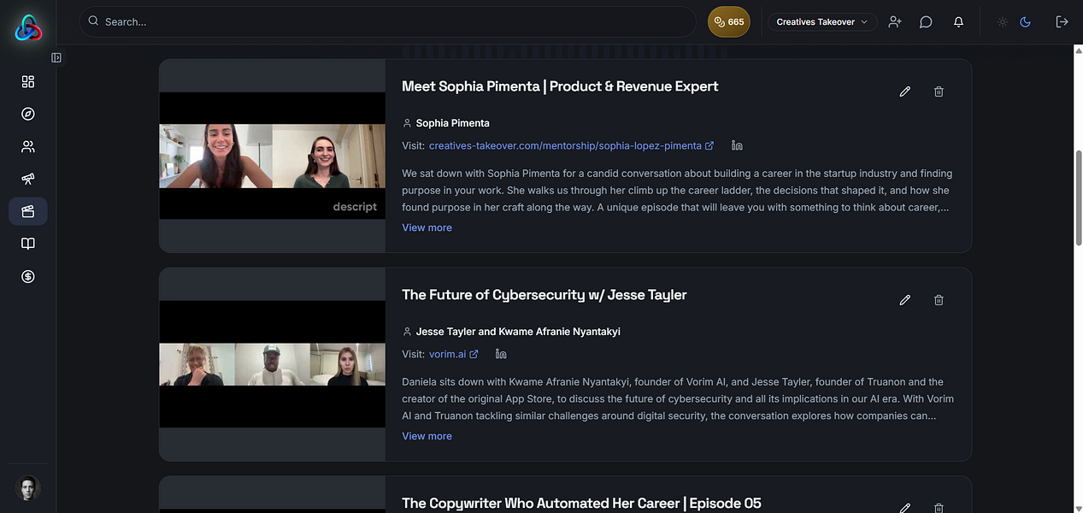1083x513 pixels.
Task: Click the add user icon in header
Action: click(895, 21)
